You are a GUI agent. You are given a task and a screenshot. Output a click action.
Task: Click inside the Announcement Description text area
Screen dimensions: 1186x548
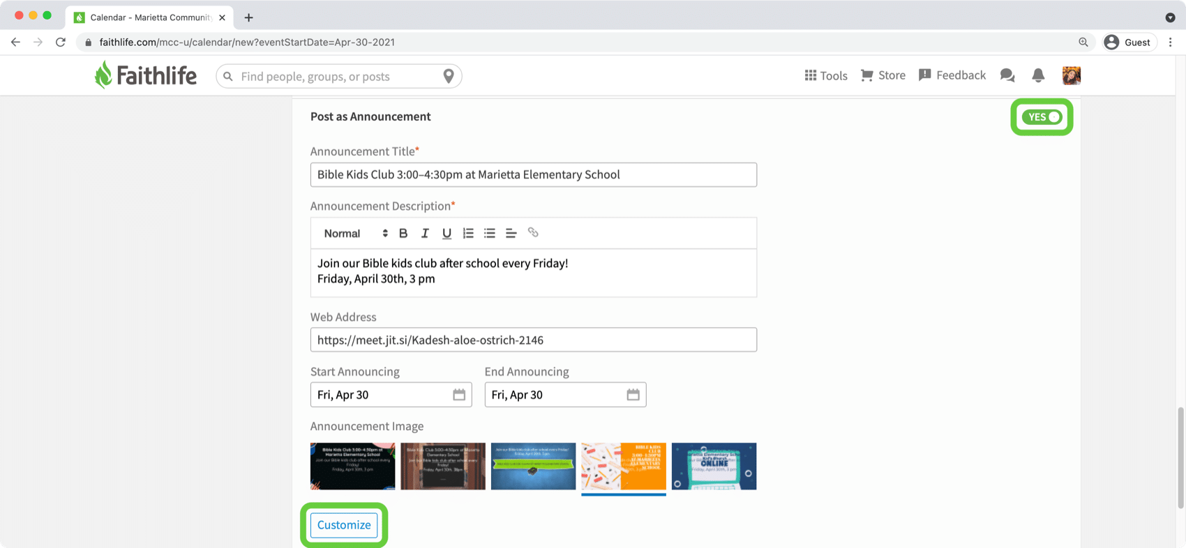pos(534,273)
